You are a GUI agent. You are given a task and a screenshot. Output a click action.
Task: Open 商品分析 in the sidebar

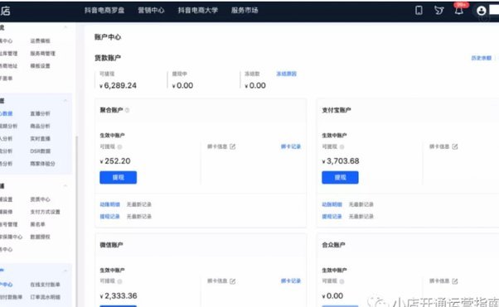[40, 126]
